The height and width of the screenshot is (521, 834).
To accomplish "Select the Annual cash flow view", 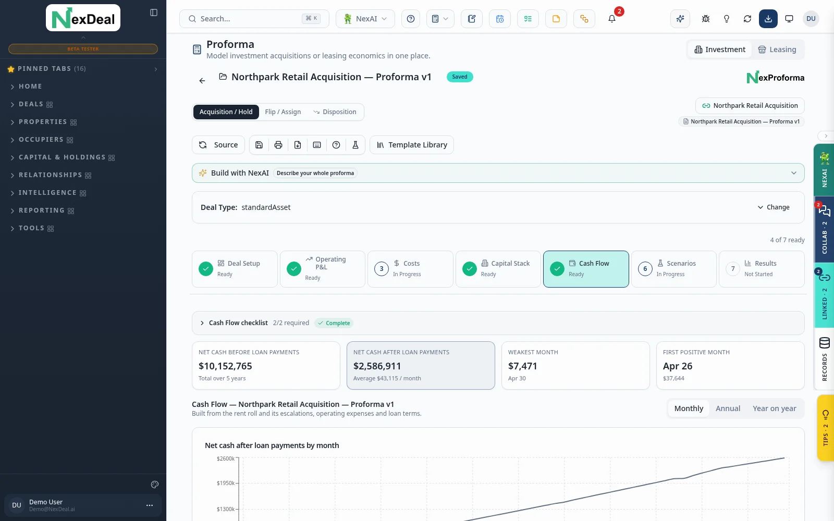I will pos(728,408).
